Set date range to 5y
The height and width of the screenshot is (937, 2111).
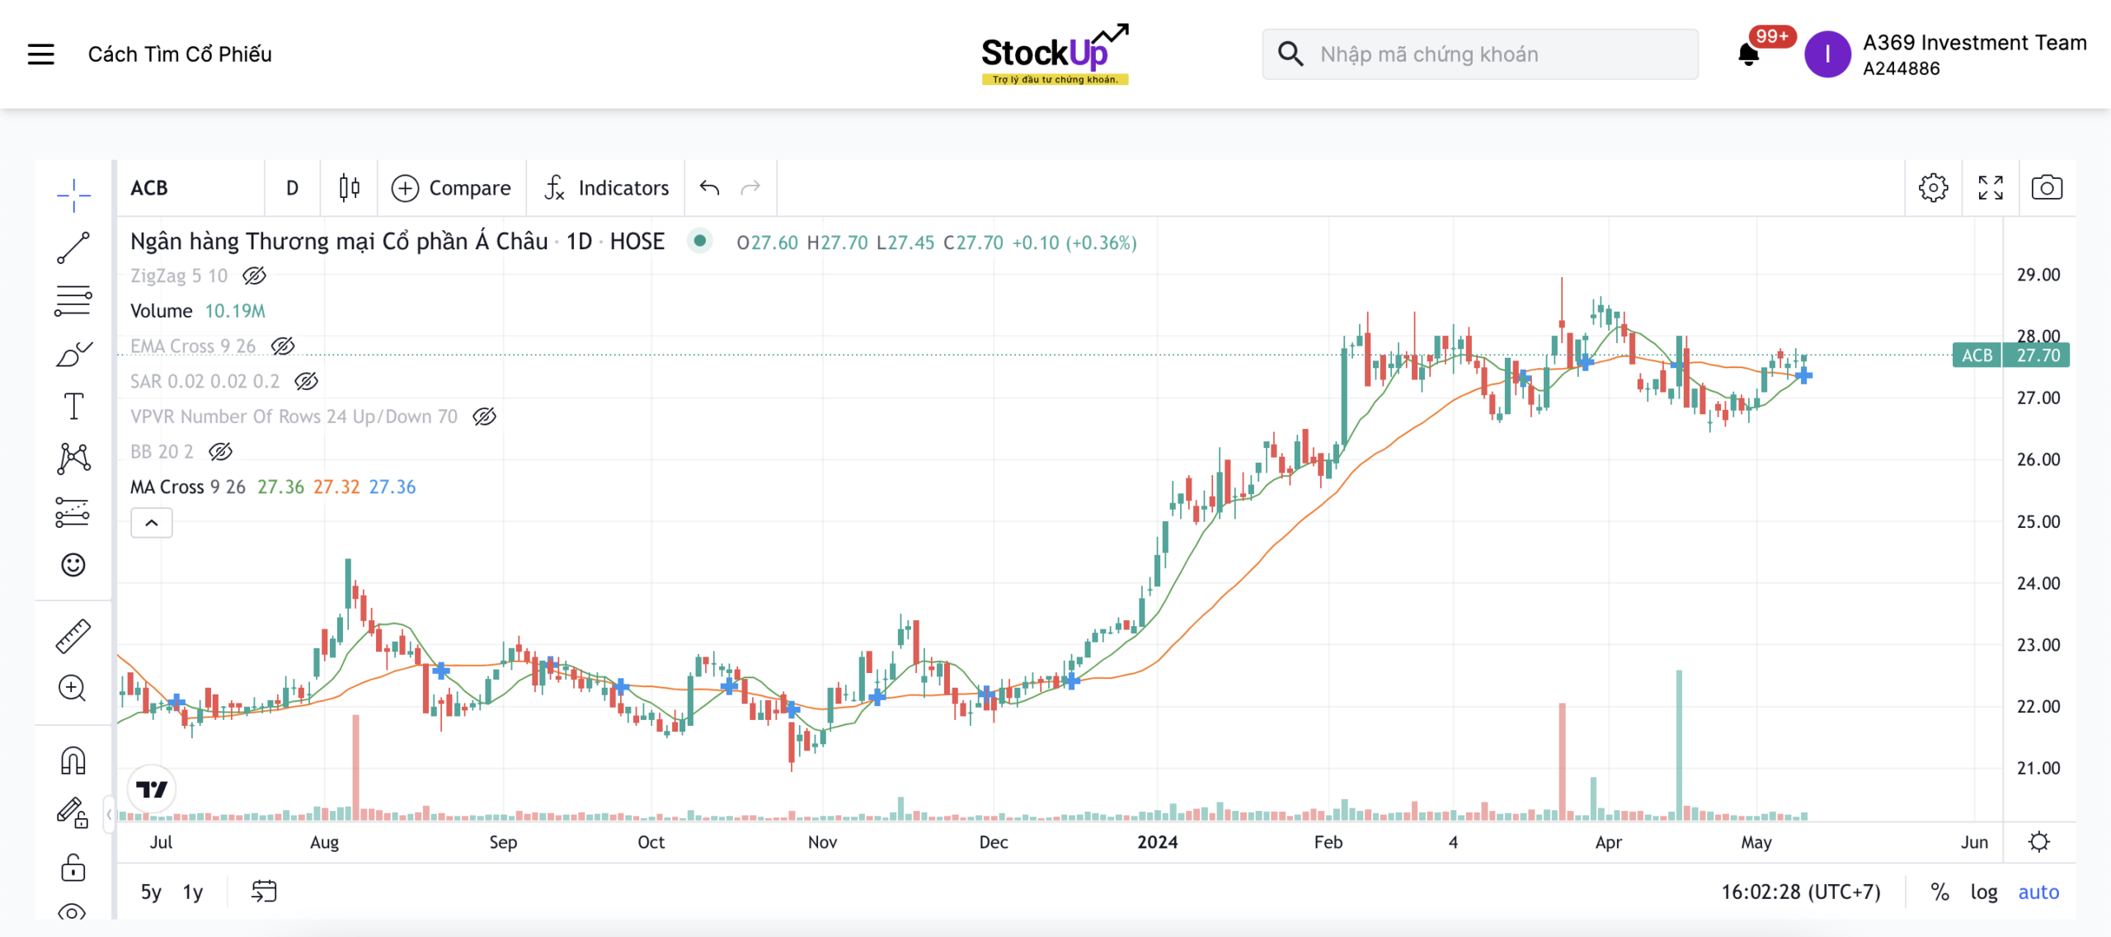(151, 892)
